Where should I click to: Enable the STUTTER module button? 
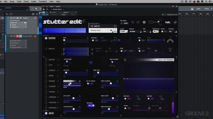pyautogui.click(x=46, y=38)
